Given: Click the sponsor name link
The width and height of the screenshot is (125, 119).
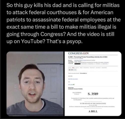Looking at the screenshot, I should (80, 60).
